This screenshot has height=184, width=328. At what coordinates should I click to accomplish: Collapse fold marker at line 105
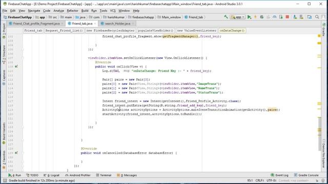tap(23, 50)
